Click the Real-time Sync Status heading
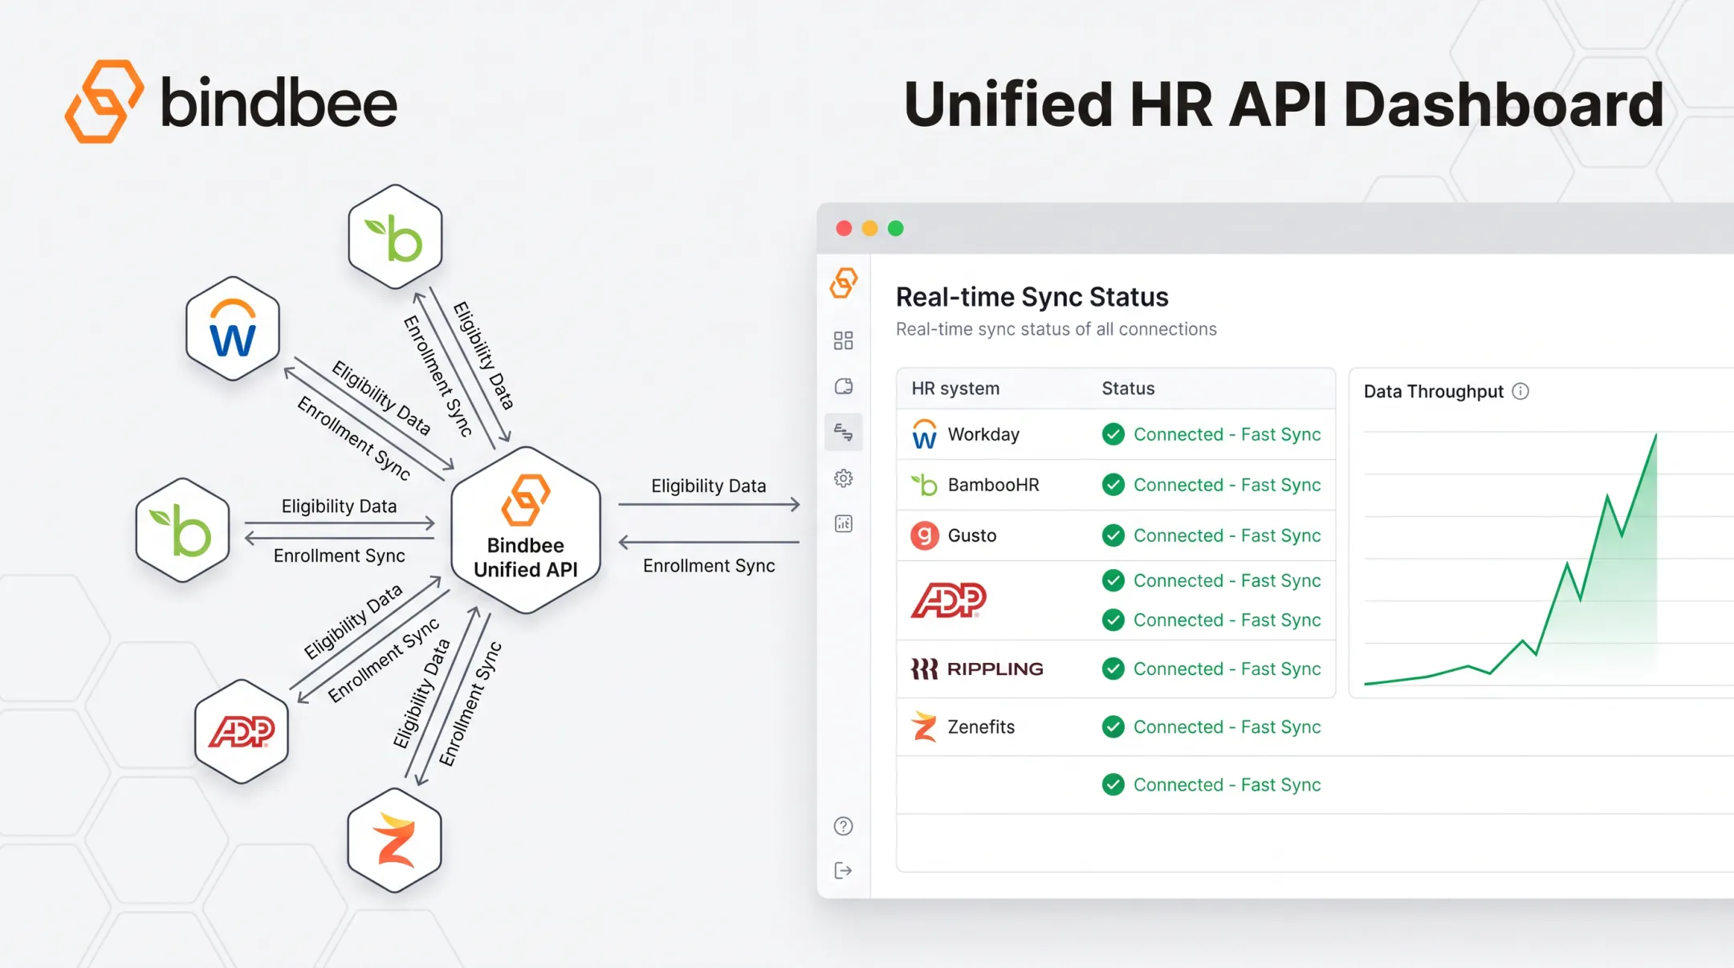 [x=1032, y=297]
